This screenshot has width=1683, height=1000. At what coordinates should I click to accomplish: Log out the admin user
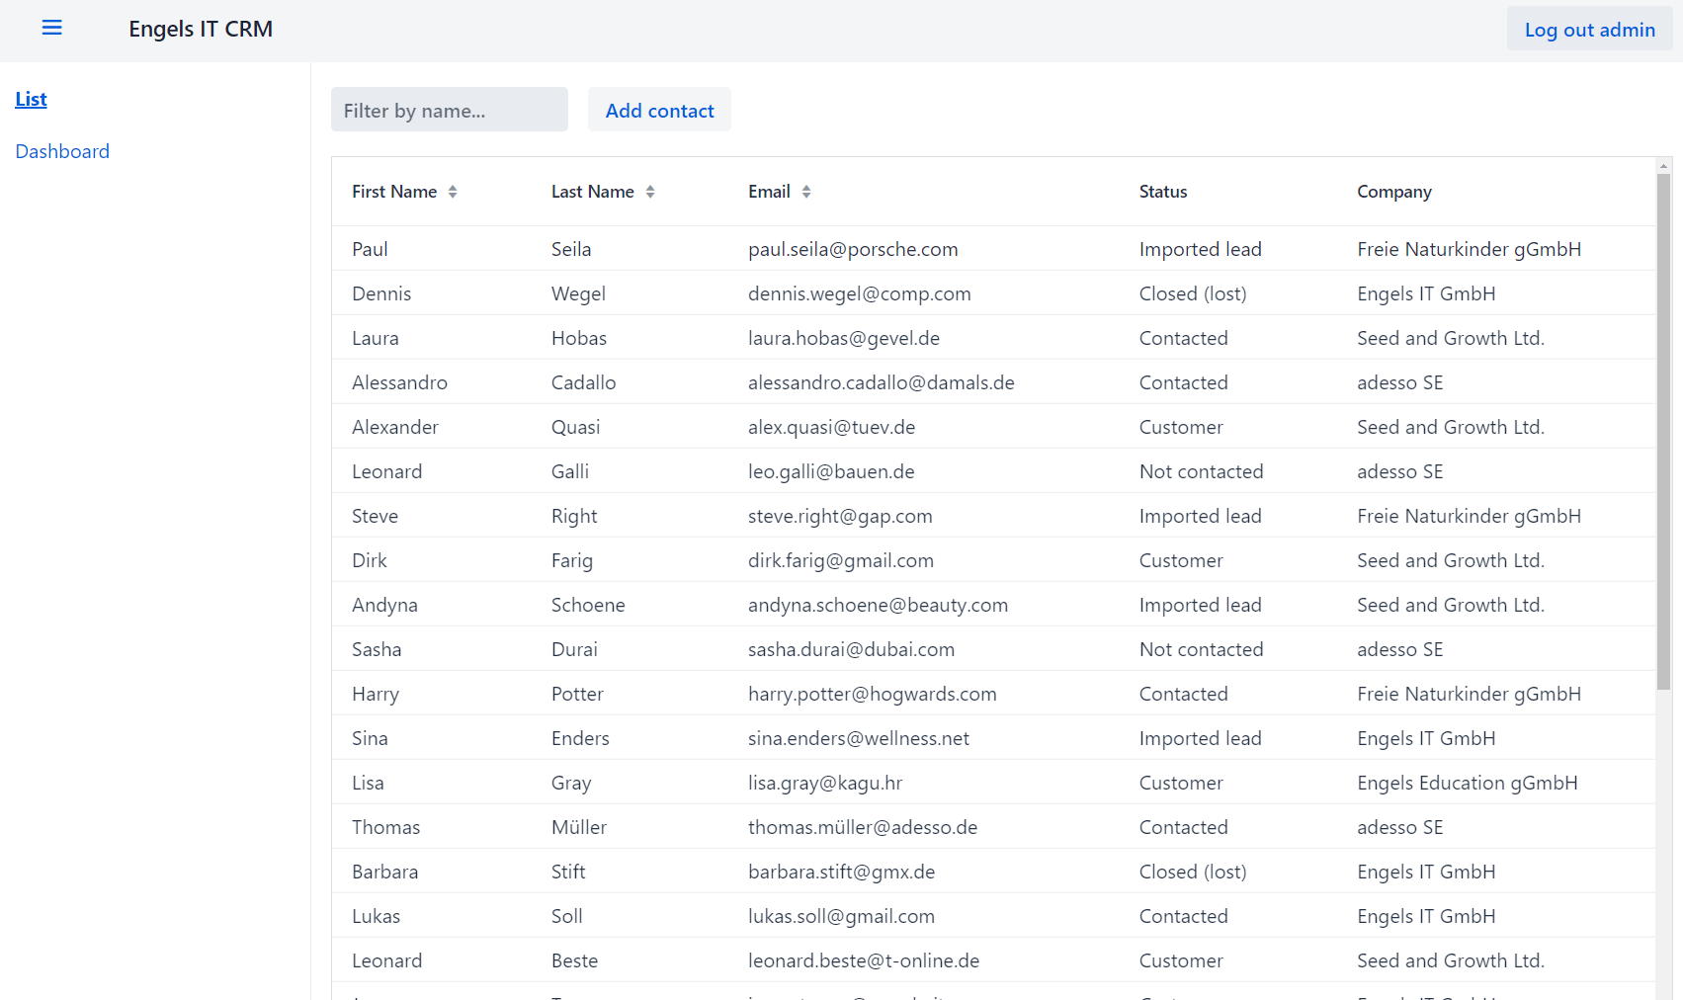click(1588, 29)
